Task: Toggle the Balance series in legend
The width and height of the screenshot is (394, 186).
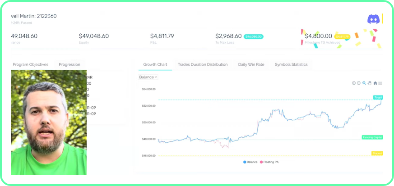Action: click(x=250, y=162)
